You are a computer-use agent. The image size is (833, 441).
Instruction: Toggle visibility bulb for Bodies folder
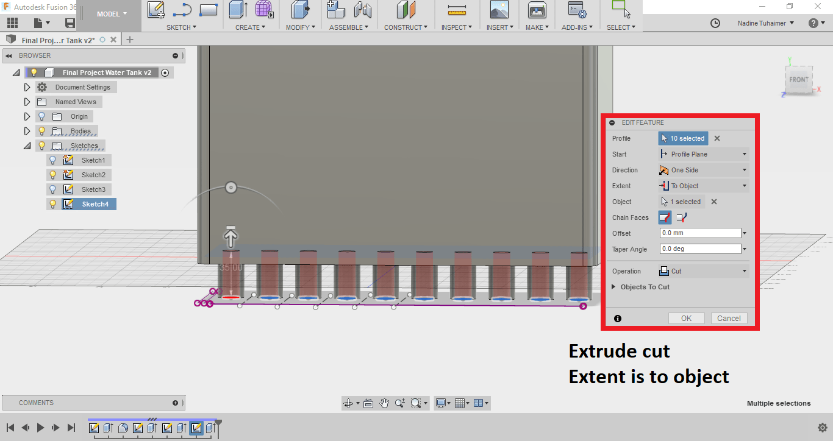click(42, 131)
